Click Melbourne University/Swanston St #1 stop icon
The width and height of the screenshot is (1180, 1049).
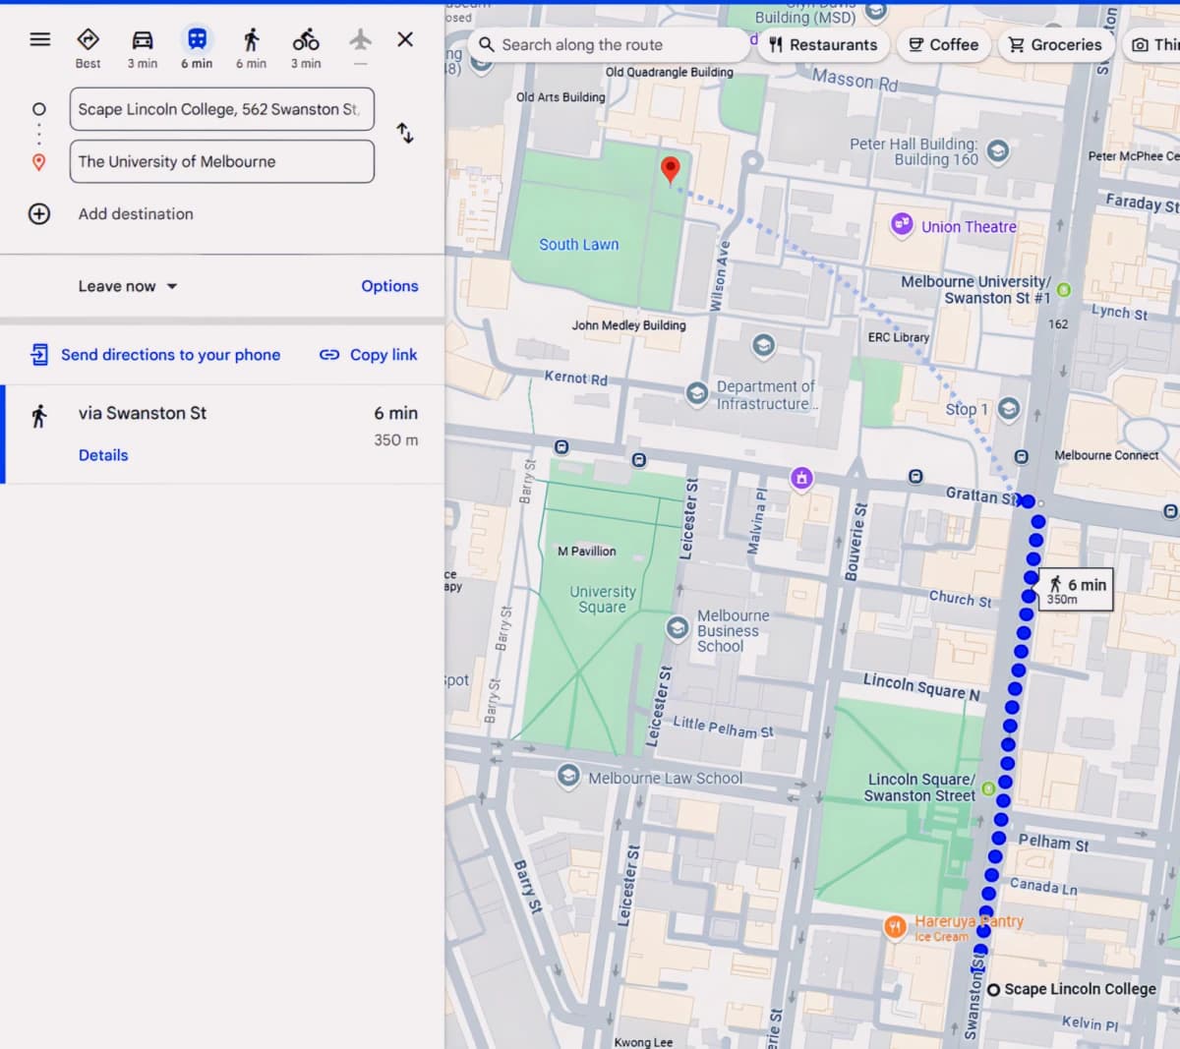coord(1064,290)
